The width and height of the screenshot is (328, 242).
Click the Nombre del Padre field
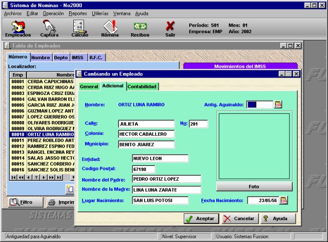(x=167, y=179)
